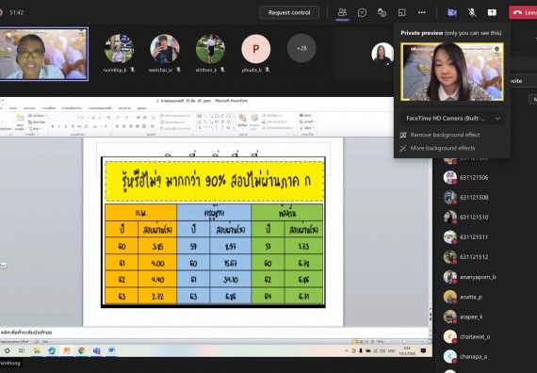
Task: Click wanchai_sr participant avatar
Action: tap(164, 49)
